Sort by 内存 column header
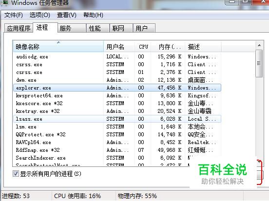Screen dimensions: 269x201 [168, 47]
